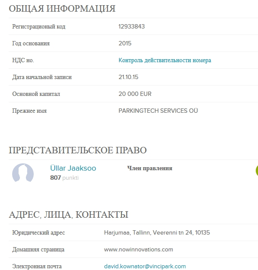Screen dimensions: 258x270
Task: Click the ОБЩАЯ ИНФОРМАЦИЯ section heading
Action: coord(62,9)
